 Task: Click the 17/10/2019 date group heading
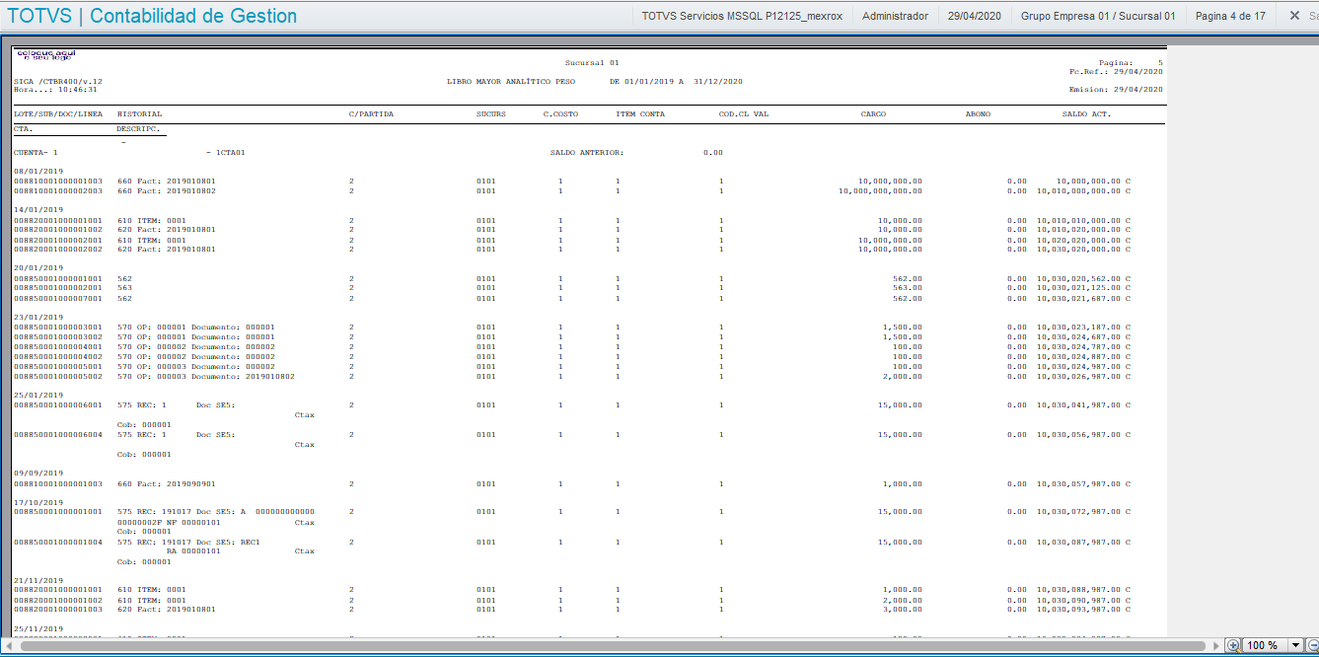[x=38, y=502]
